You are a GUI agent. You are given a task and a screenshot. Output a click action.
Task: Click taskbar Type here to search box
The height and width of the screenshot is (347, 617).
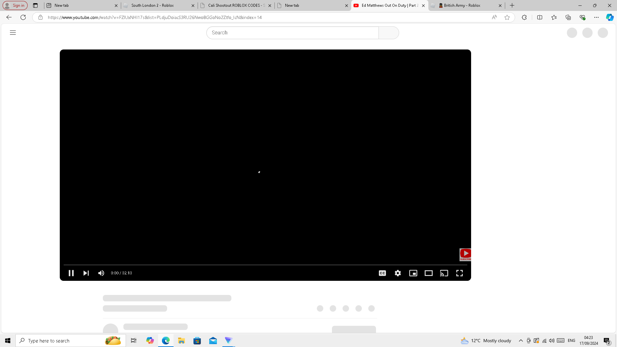pyautogui.click(x=71, y=341)
